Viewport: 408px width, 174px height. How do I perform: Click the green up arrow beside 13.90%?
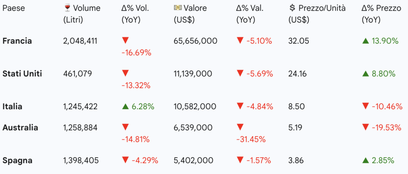[x=365, y=41]
